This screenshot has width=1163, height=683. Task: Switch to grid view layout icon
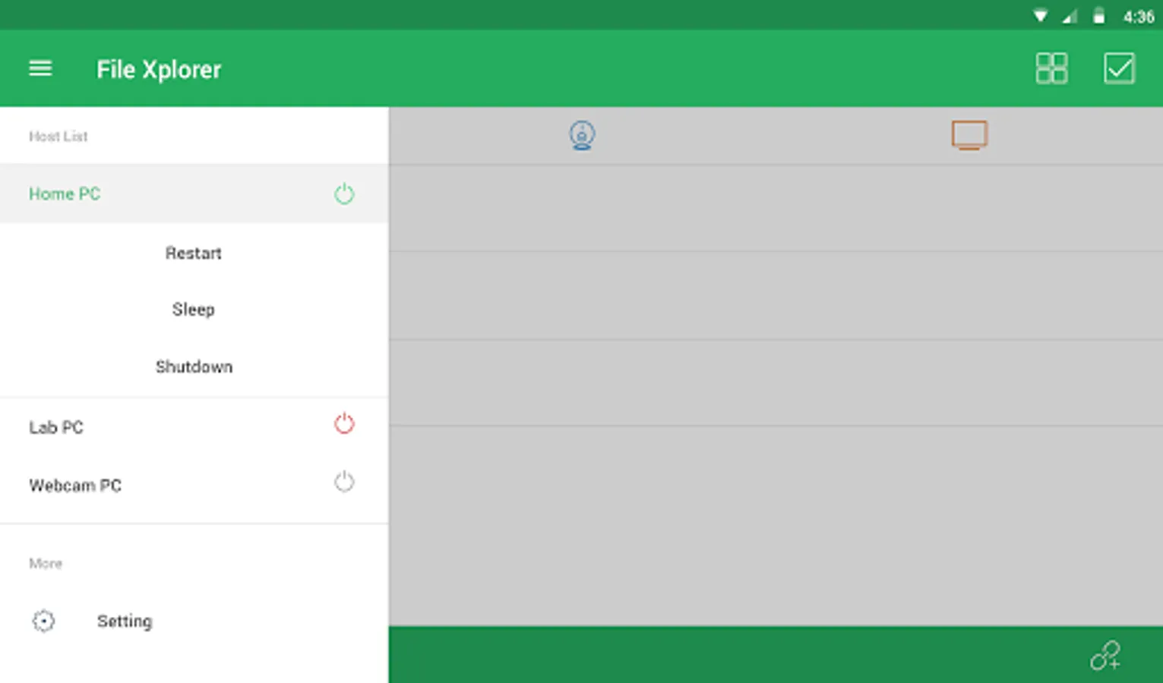pos(1051,68)
